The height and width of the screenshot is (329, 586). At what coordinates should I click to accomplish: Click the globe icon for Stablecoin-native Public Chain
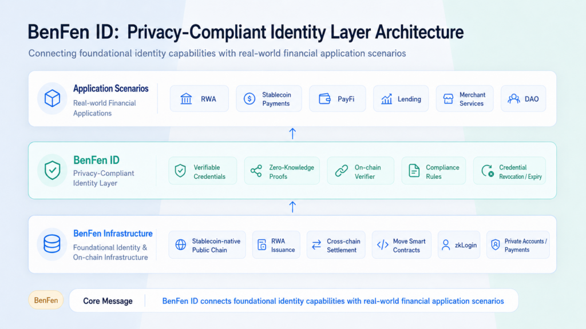pyautogui.click(x=180, y=244)
